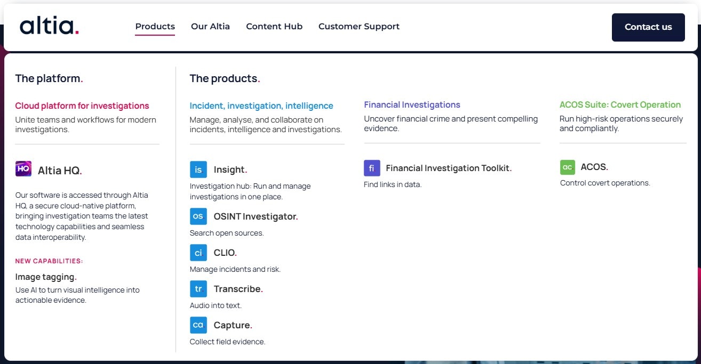Click 'Manage incidents and risk.' description
701x364 pixels.
click(x=235, y=269)
